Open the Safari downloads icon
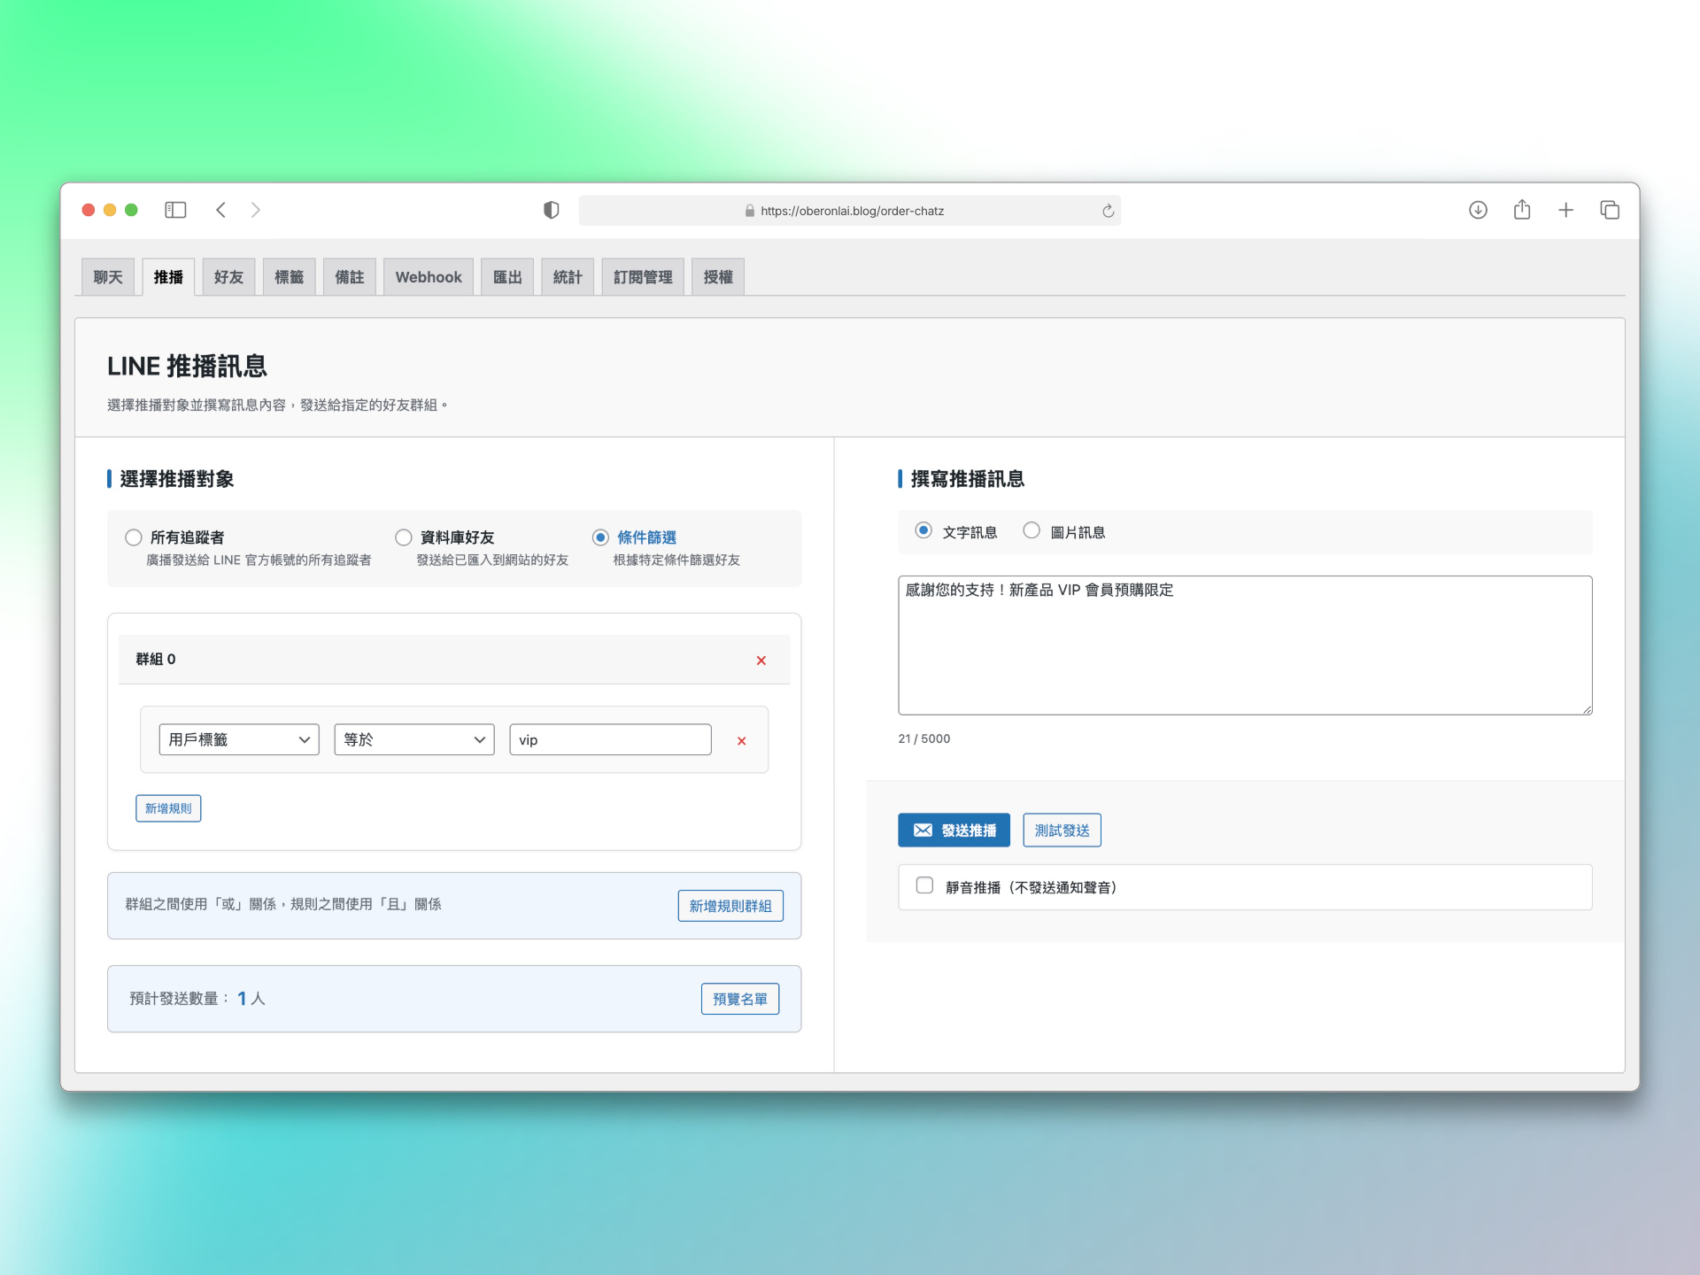 point(1478,210)
